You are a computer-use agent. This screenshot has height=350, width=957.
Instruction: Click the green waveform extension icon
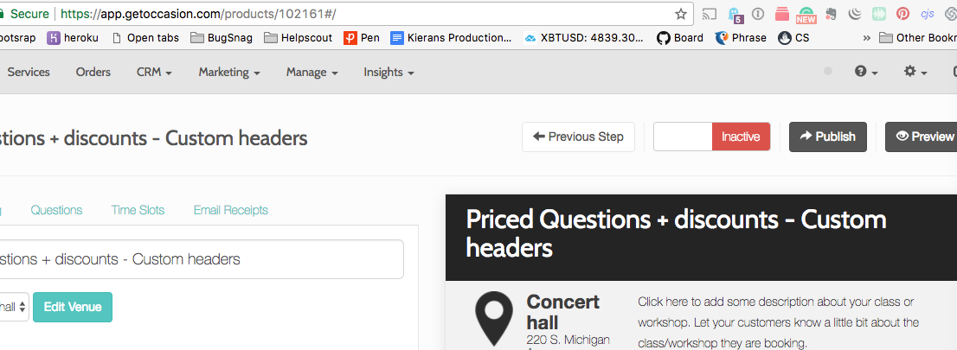(x=879, y=14)
